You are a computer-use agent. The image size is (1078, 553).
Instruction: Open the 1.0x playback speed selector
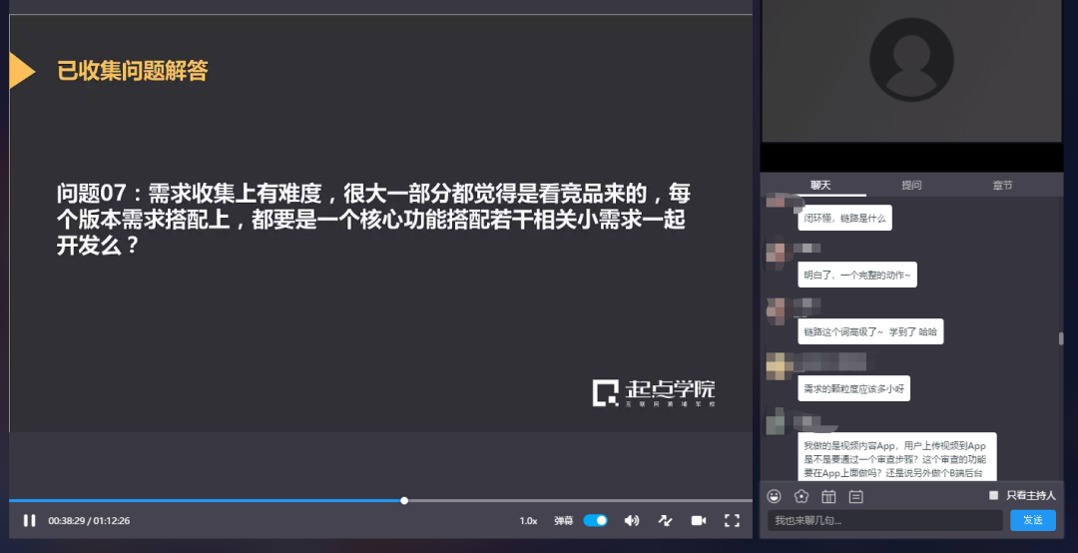point(528,521)
